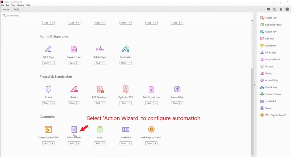Viewport: 291px width, 157px height.
Task: Click Protect in the right sidebar
Action: tap(267, 67)
